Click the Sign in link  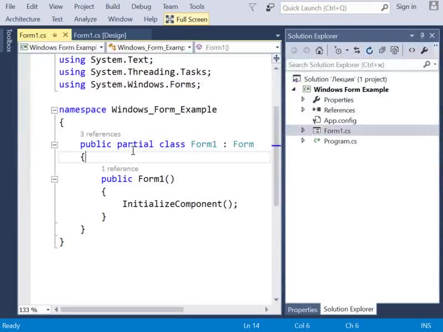[x=406, y=7]
